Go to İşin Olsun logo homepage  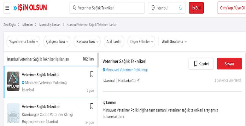pyautogui.click(x=30, y=8)
